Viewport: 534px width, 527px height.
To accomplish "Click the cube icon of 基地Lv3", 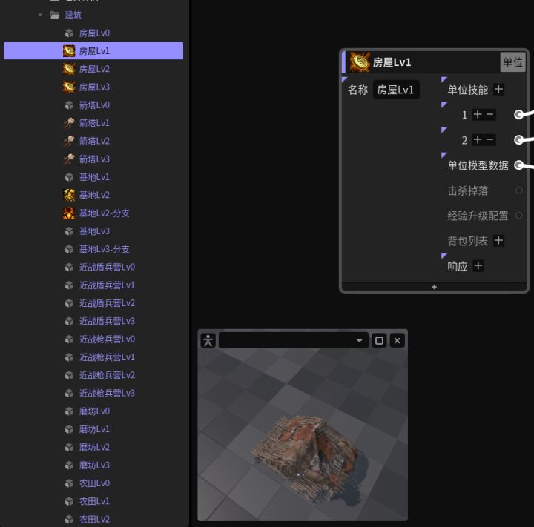I will pos(69,231).
